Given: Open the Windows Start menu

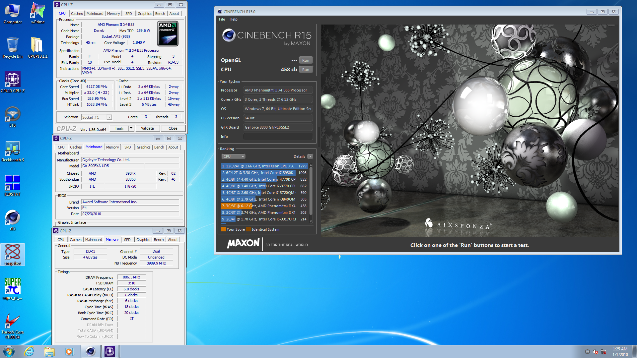Looking at the screenshot, I should pos(9,351).
